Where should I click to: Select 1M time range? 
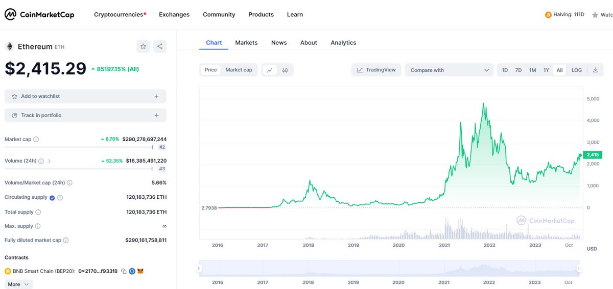(532, 70)
